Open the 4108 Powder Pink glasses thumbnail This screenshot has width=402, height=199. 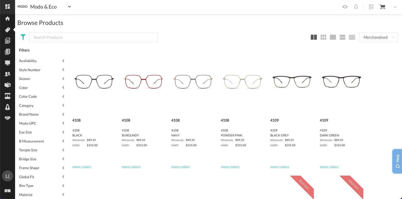[x=242, y=81]
